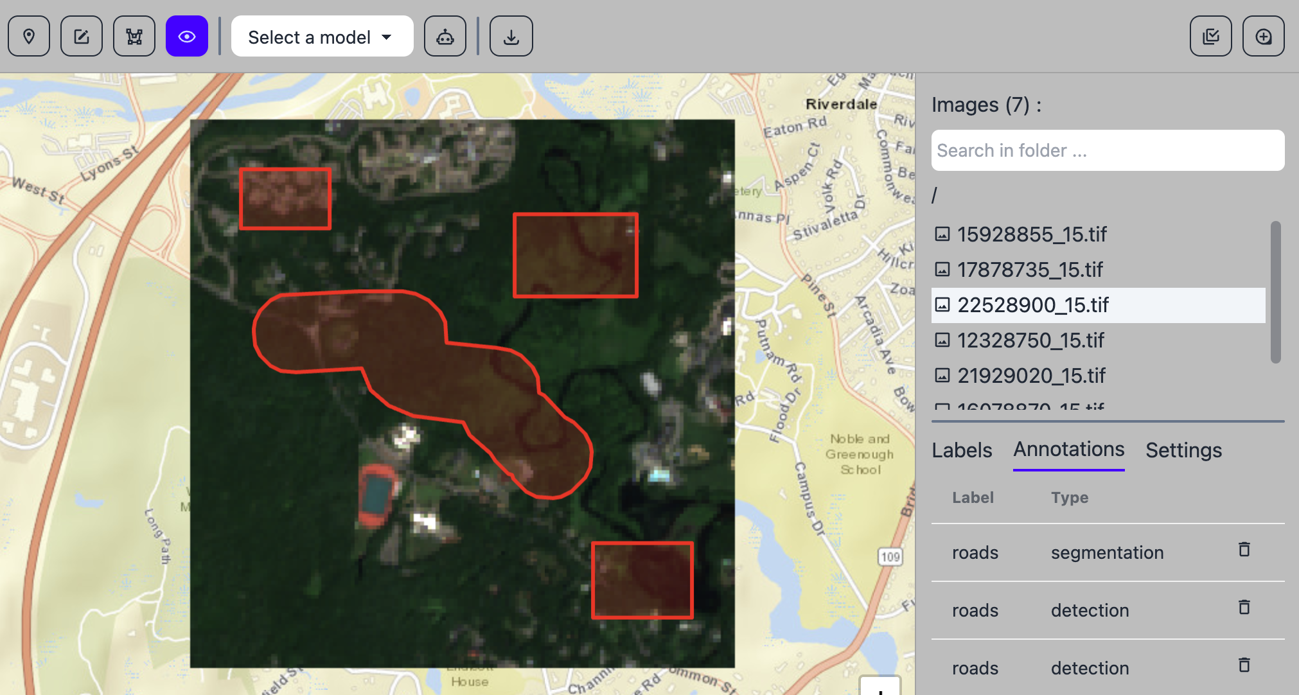
Task: Open image 15928855_15.tif
Action: tap(1099, 234)
